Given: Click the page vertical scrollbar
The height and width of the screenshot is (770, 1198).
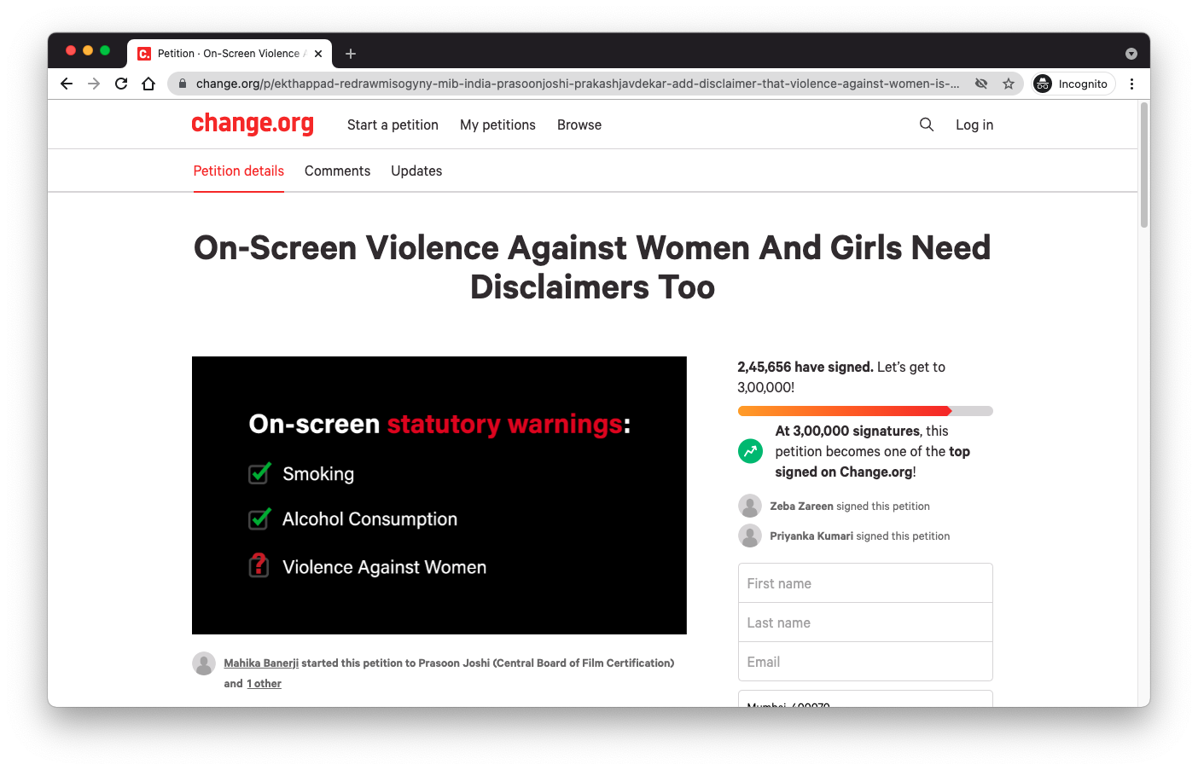Looking at the screenshot, I should [x=1144, y=165].
